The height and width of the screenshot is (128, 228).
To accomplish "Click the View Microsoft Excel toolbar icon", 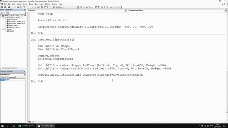I will (2, 7).
